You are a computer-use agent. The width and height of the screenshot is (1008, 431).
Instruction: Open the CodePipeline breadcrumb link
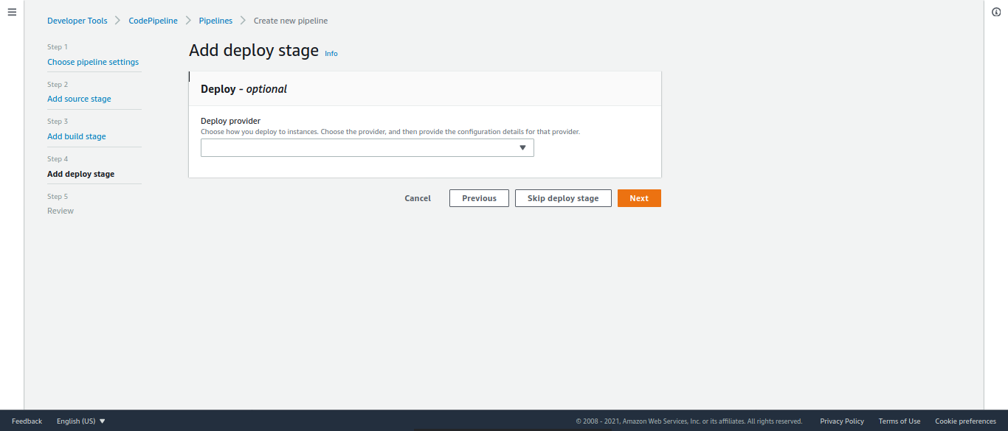tap(153, 21)
